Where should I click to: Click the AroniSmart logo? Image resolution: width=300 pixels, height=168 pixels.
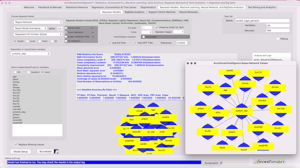coord(269,162)
